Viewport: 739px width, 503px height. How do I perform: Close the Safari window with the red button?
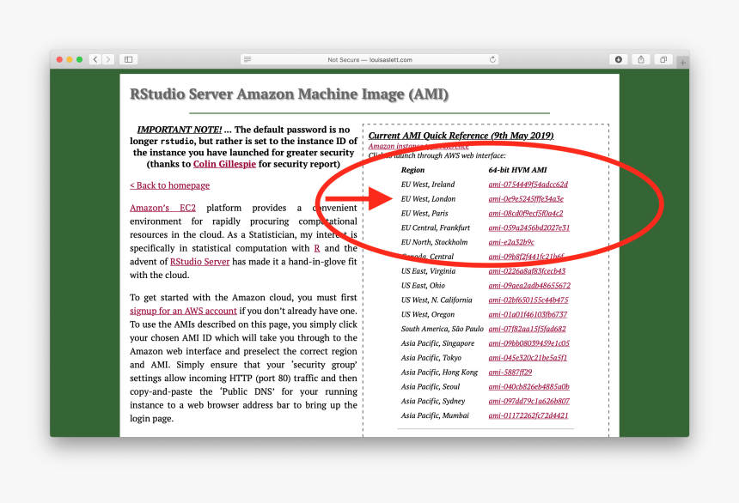pos(59,59)
